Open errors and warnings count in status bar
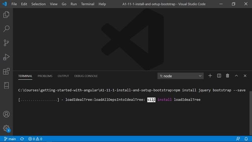The width and height of the screenshot is (252, 142). (x=35, y=139)
